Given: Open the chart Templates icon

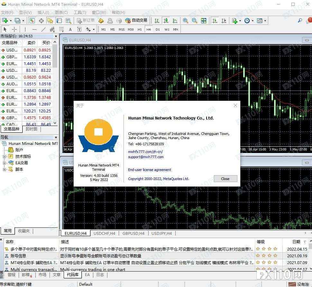Looking at the screenshot, I should click(260, 21).
